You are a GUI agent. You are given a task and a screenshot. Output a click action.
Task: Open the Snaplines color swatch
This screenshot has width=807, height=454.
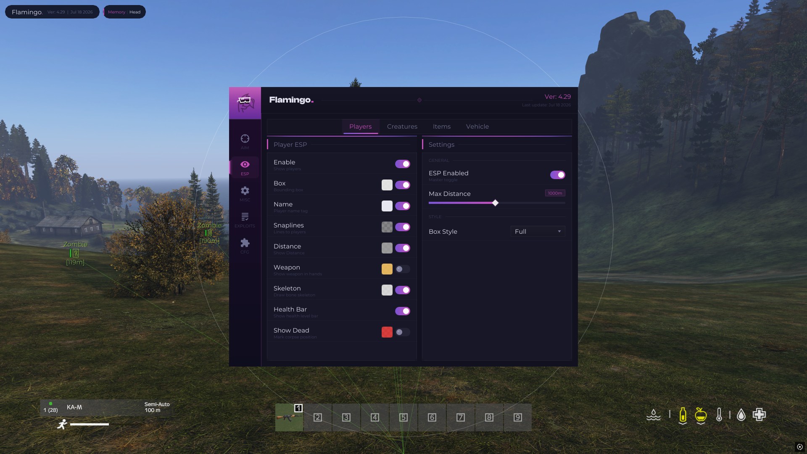(x=387, y=227)
